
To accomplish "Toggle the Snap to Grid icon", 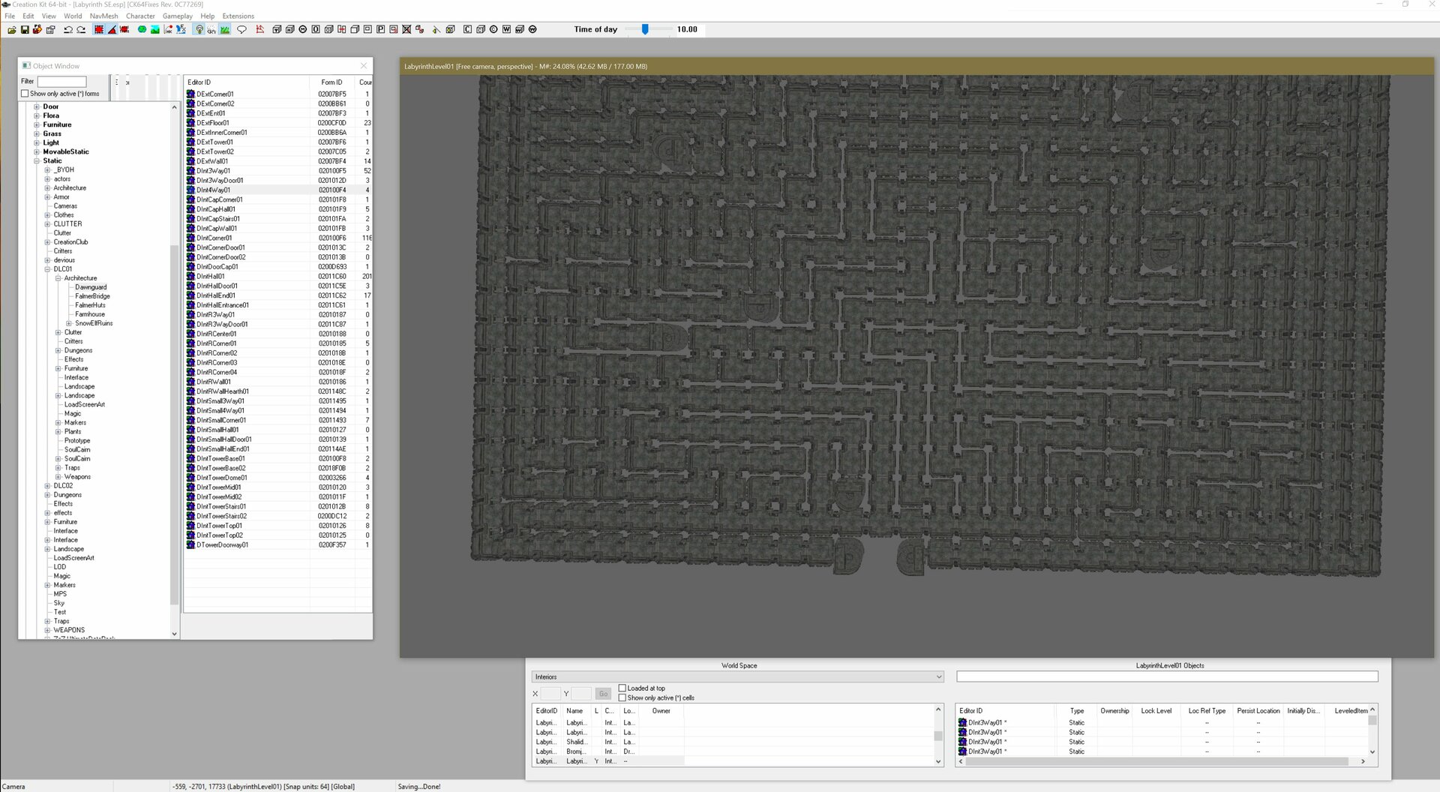I will pos(98,29).
